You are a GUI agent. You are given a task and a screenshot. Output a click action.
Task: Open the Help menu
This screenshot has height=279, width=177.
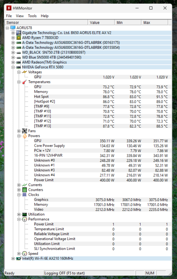45,16
